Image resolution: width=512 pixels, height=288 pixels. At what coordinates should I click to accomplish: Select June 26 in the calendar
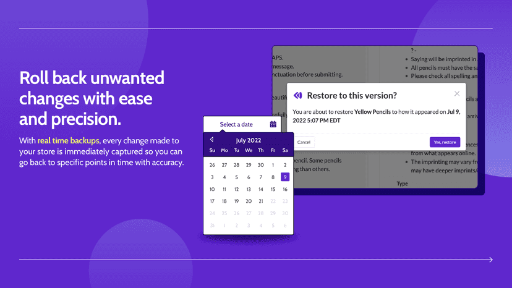(x=212, y=165)
